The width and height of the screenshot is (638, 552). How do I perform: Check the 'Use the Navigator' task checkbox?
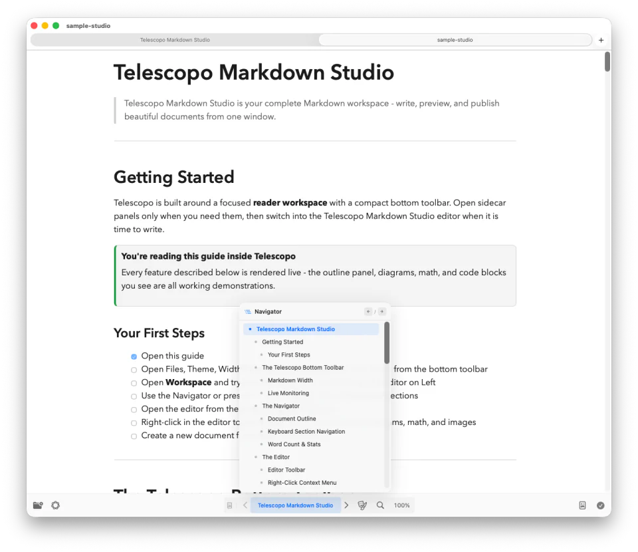(x=134, y=396)
